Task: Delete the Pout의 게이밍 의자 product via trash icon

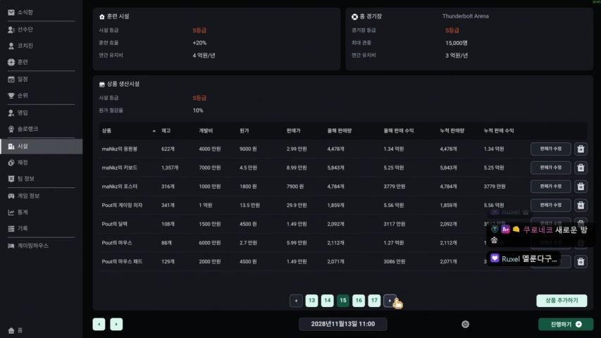Action: tap(581, 205)
